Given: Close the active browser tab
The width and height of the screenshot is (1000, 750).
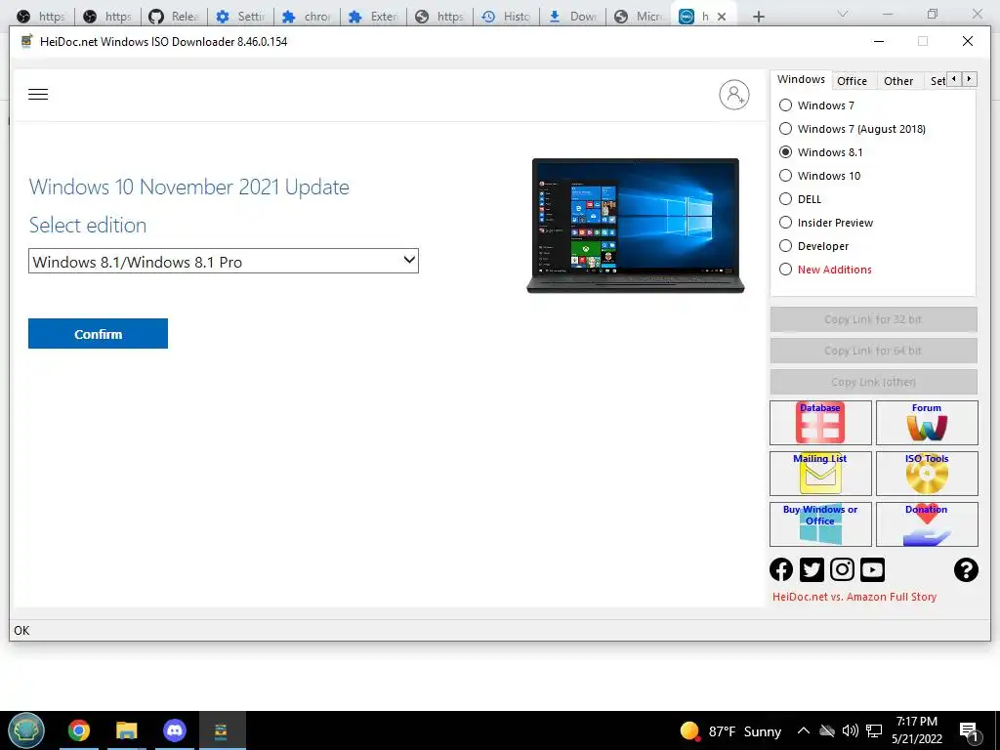Looking at the screenshot, I should click(722, 17).
